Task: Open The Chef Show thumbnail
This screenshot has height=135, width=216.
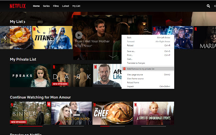Action: click(112, 113)
